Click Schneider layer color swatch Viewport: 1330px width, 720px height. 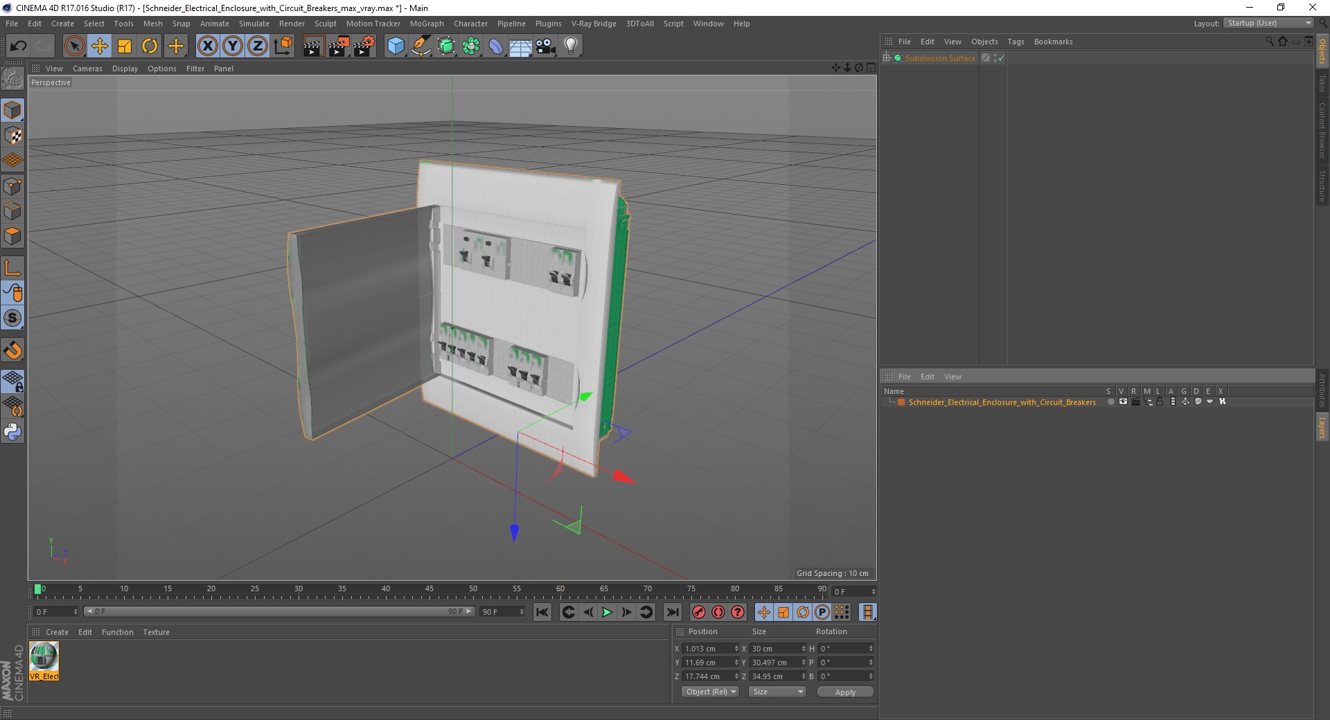pos(901,402)
